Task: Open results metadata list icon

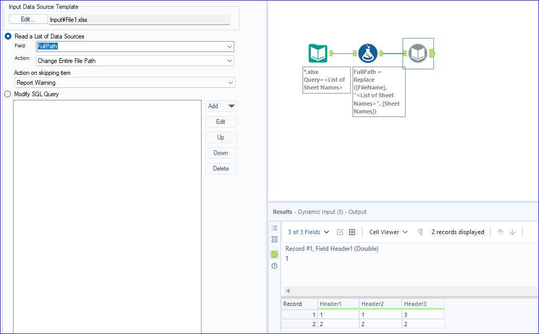Action: click(274, 228)
